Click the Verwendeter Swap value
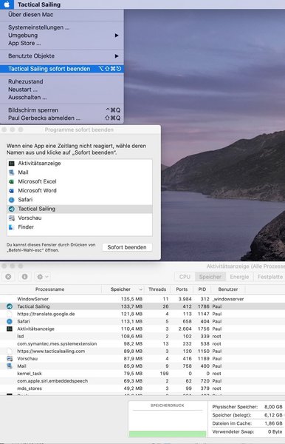285x444 pixels. click(275, 431)
